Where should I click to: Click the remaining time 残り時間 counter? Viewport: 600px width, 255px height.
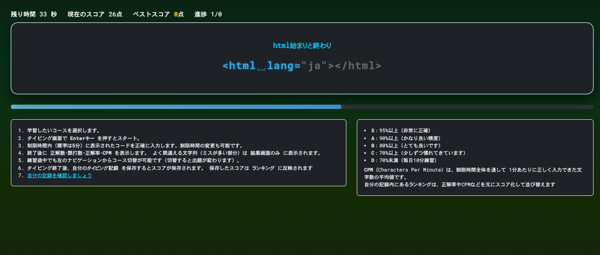[x=34, y=14]
